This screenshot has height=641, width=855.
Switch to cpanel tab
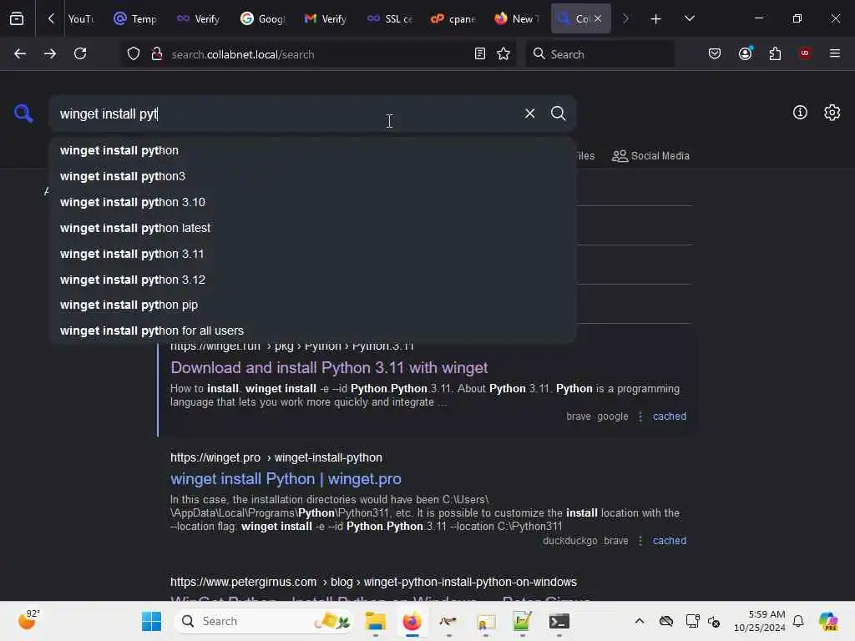tap(453, 19)
